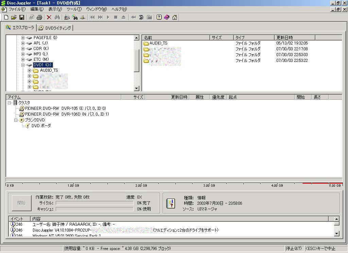Select the PIONEER DVD-RW DVR-106D drive
Screen dimensions: 348x253
point(67,114)
